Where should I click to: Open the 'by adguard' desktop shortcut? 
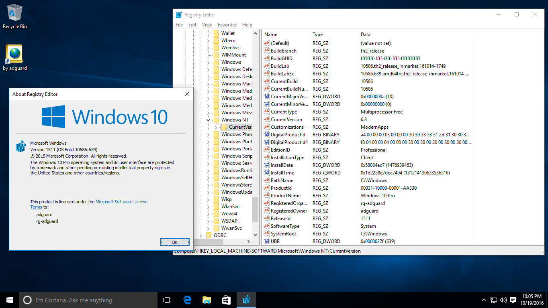pos(15,58)
